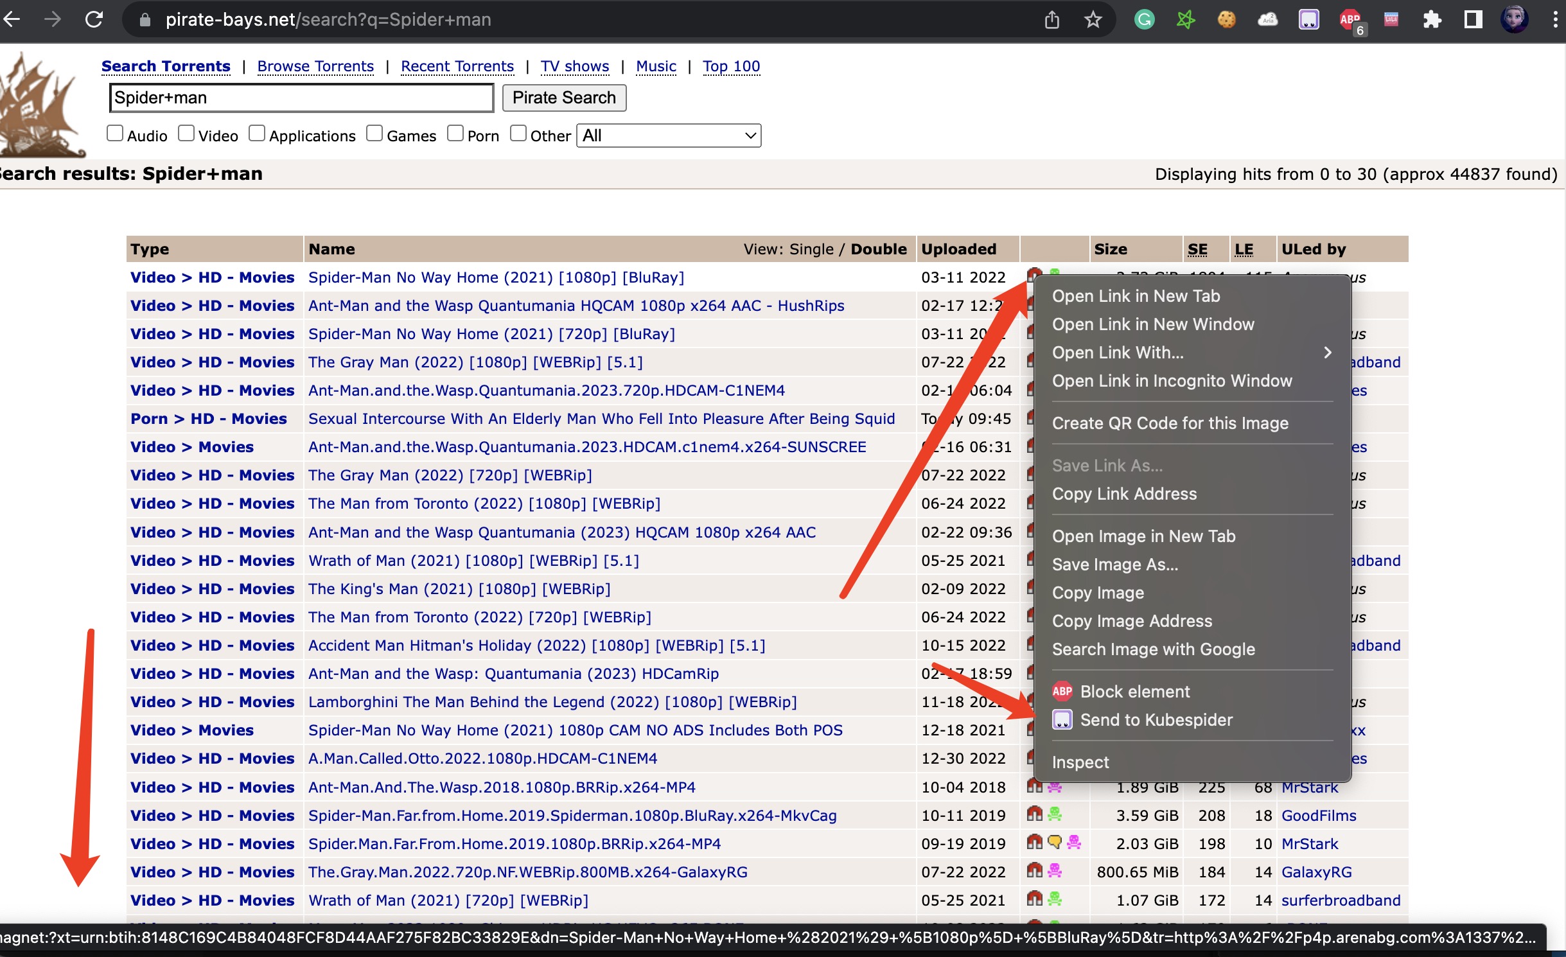This screenshot has width=1566, height=957.
Task: Open the Top 100 link
Action: click(x=731, y=66)
